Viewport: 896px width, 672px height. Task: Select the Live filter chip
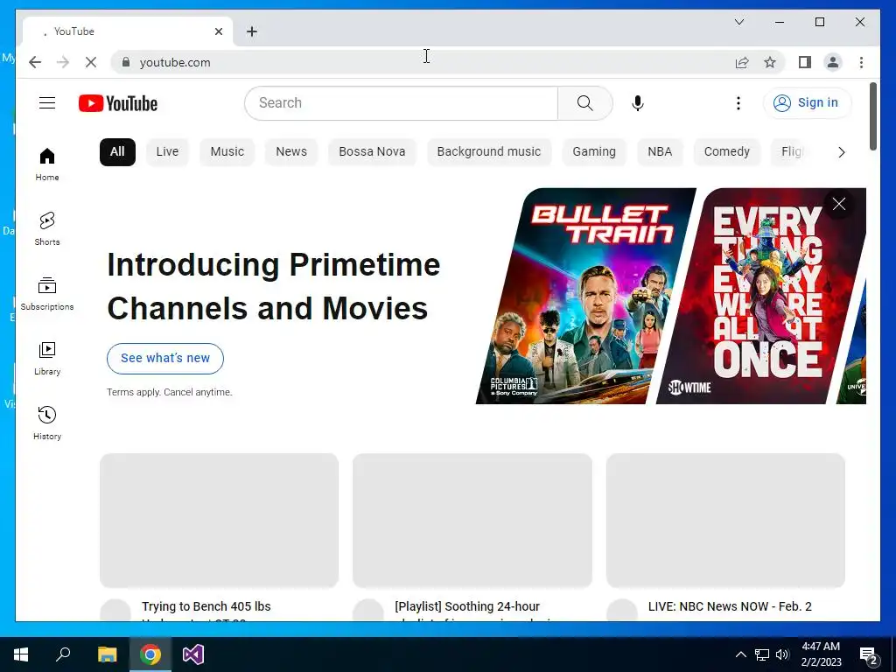[x=167, y=152]
